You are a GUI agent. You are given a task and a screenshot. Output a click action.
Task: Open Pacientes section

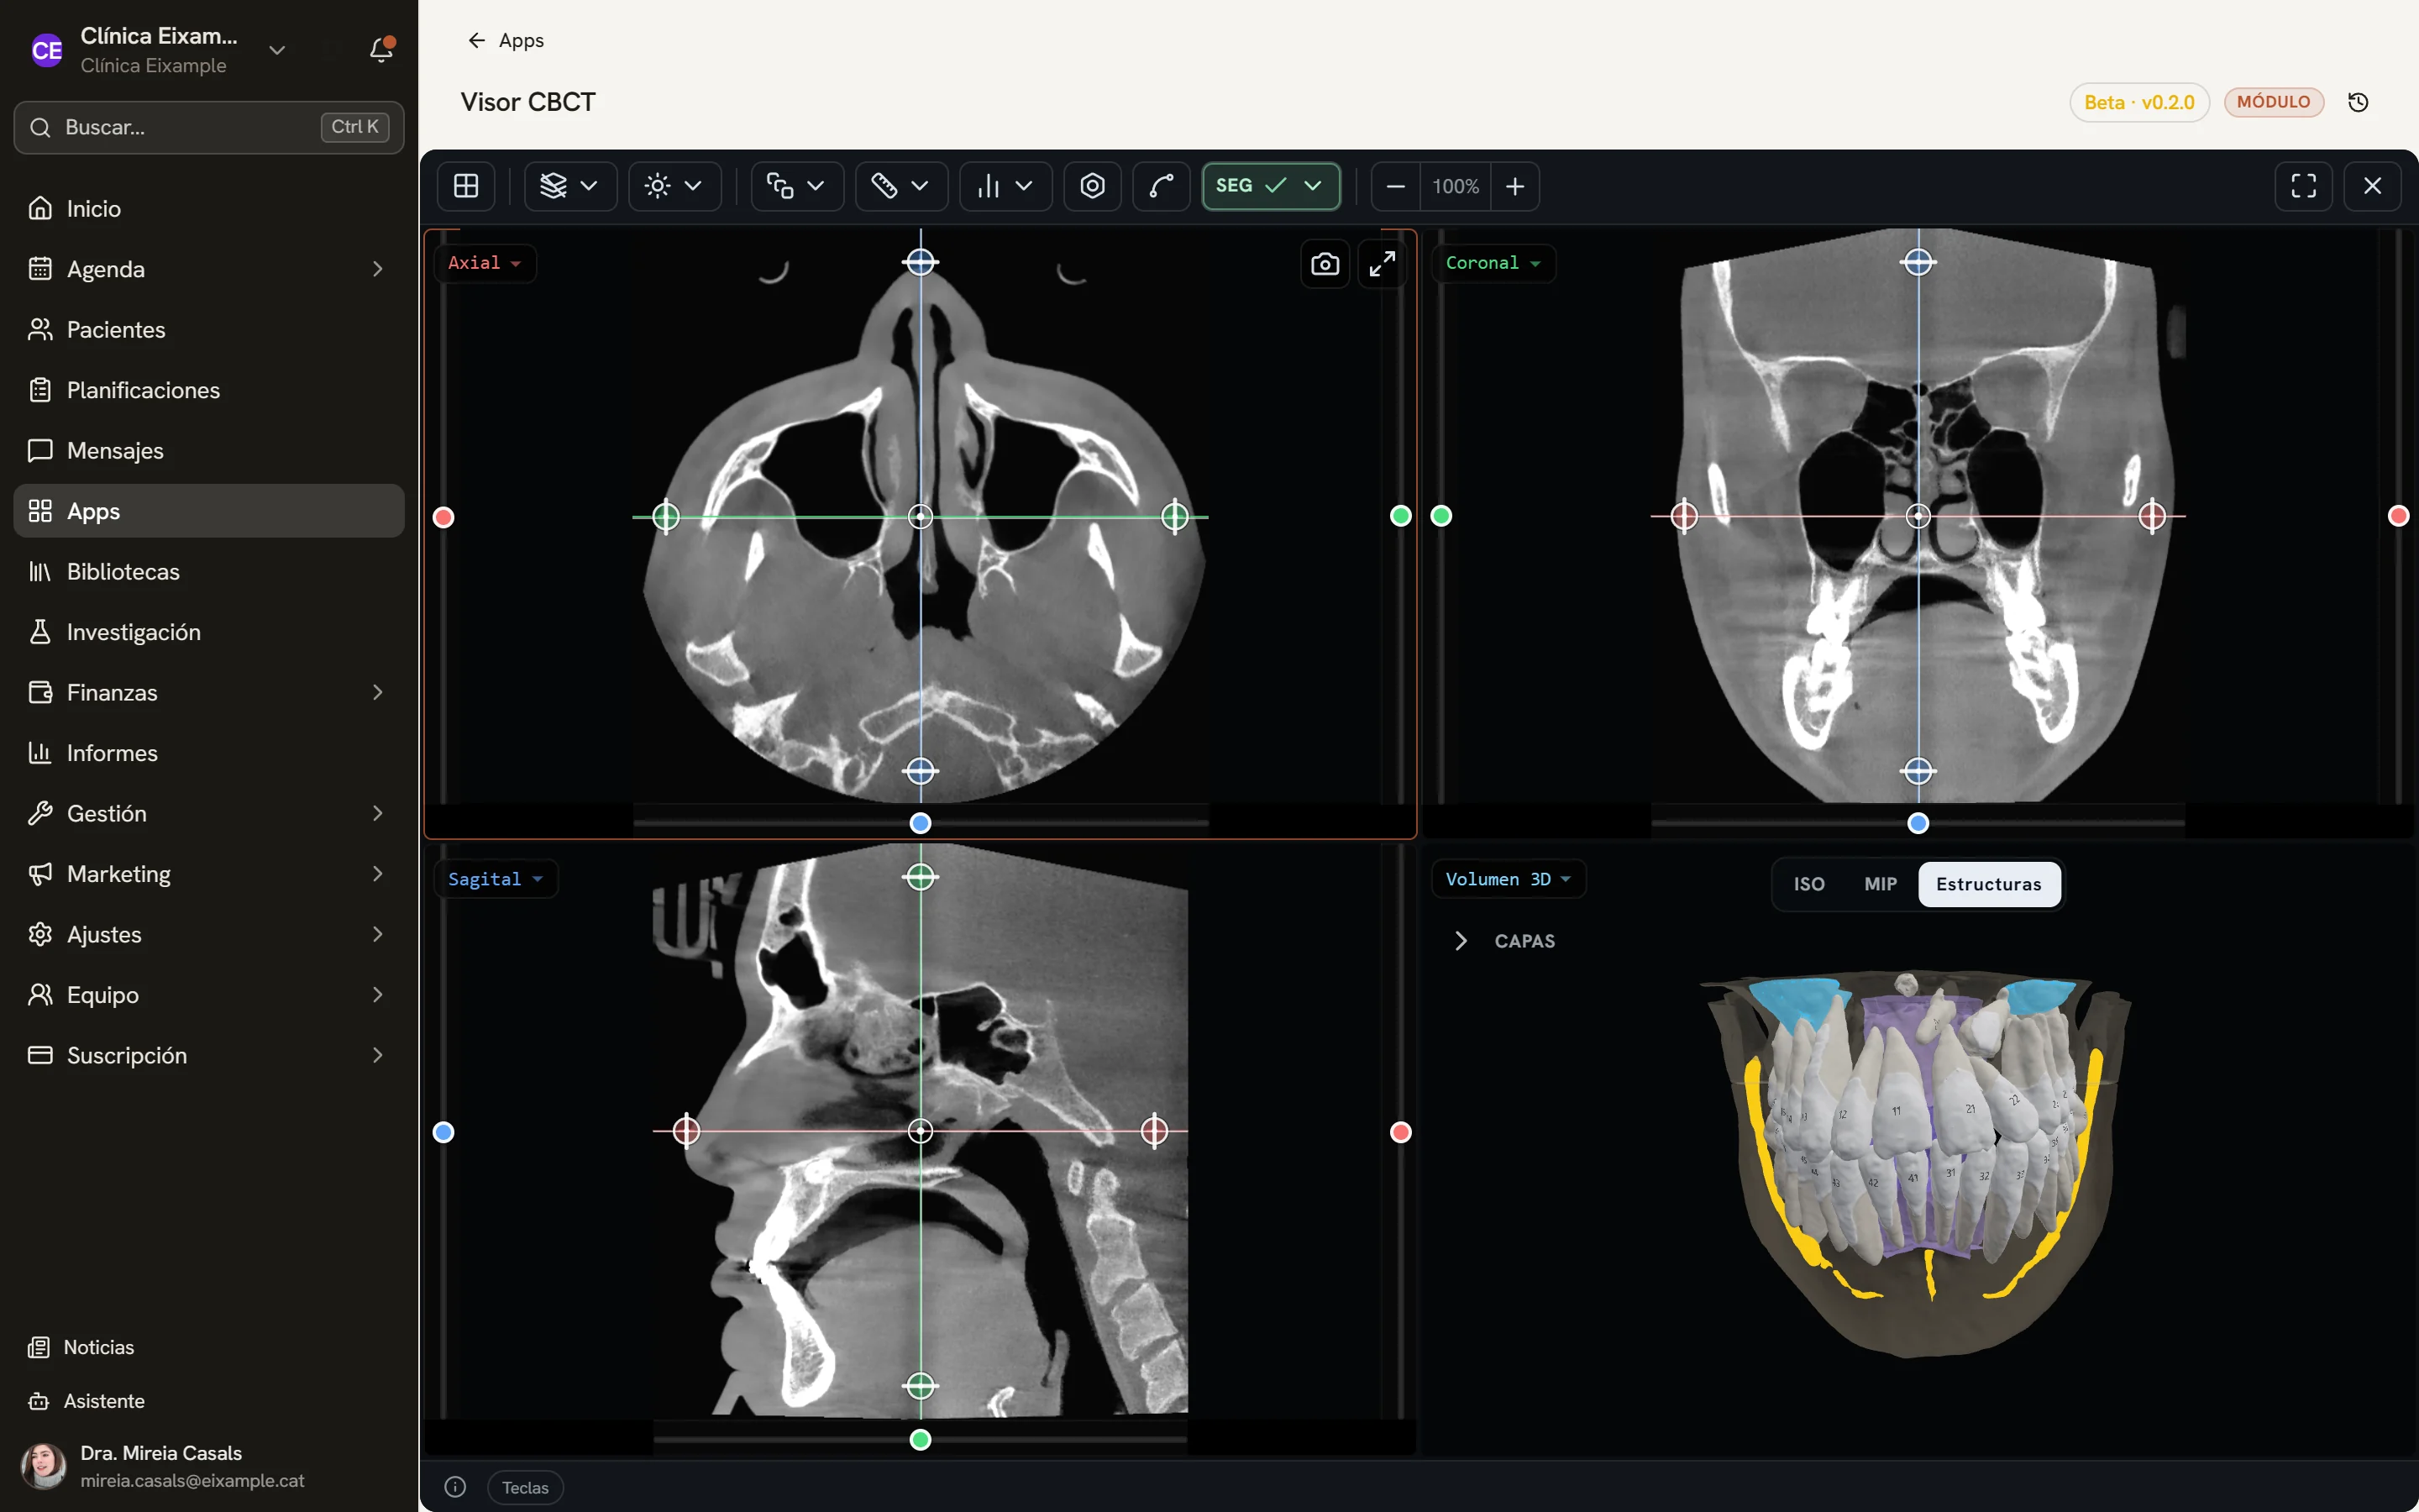pyautogui.click(x=209, y=329)
